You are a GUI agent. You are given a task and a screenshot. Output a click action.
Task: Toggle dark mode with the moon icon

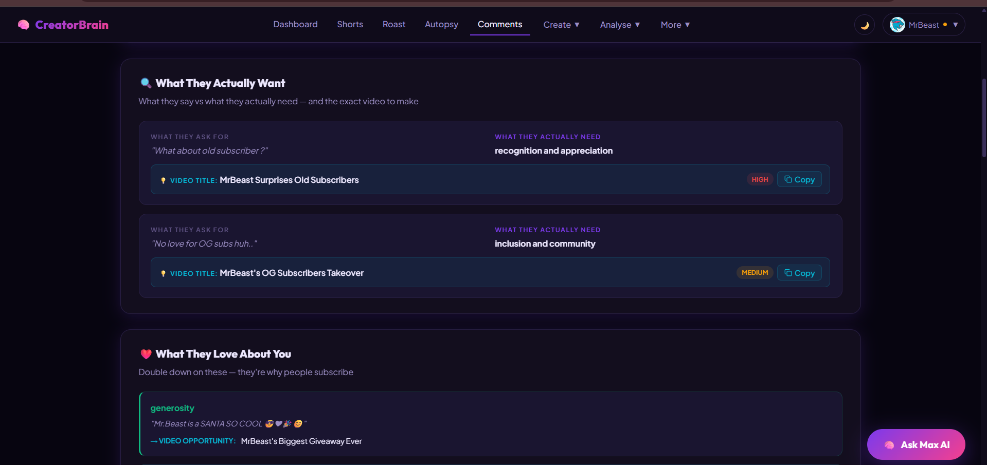[x=865, y=25]
